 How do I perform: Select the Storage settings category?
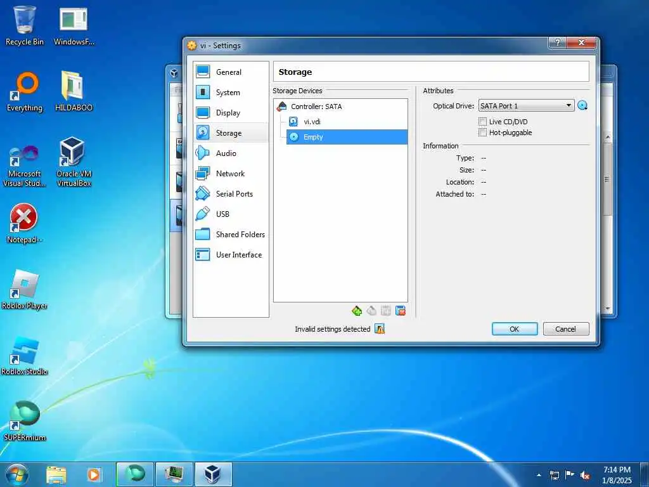coord(231,133)
